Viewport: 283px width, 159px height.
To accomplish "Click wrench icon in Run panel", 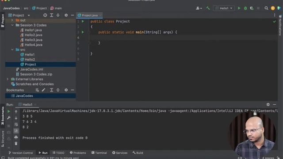I will click(x=9, y=118).
